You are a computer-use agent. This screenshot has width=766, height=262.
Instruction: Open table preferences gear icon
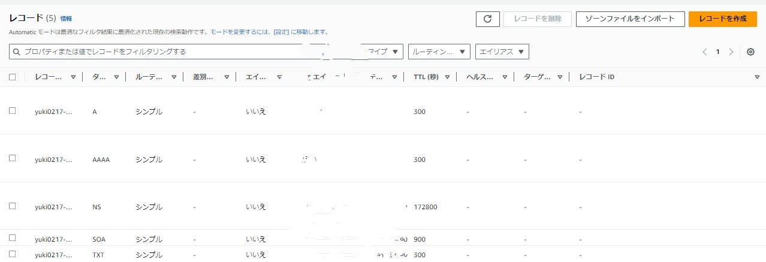[x=750, y=52]
